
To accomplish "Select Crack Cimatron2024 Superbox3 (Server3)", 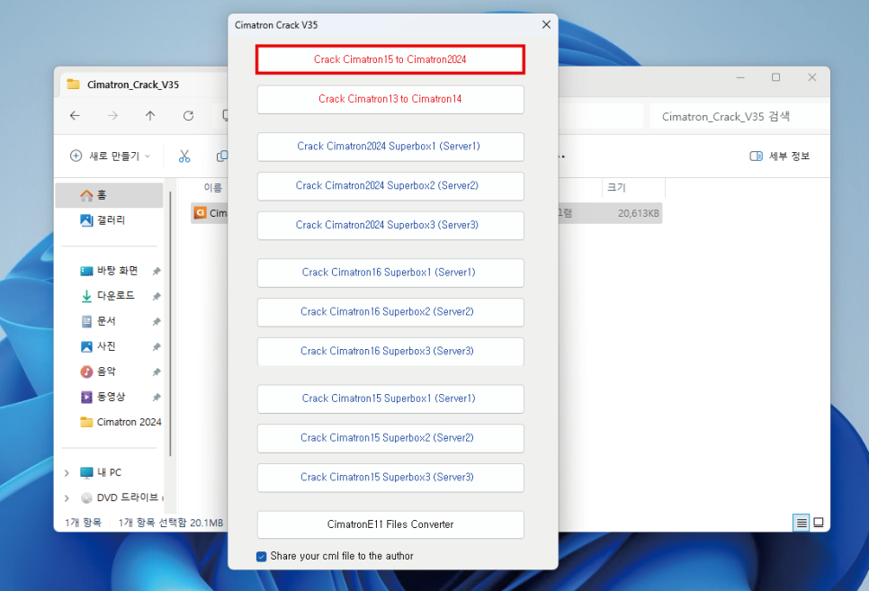I will [x=390, y=225].
